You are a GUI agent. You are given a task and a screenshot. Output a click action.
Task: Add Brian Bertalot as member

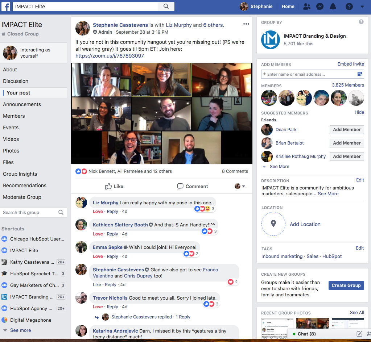(347, 143)
